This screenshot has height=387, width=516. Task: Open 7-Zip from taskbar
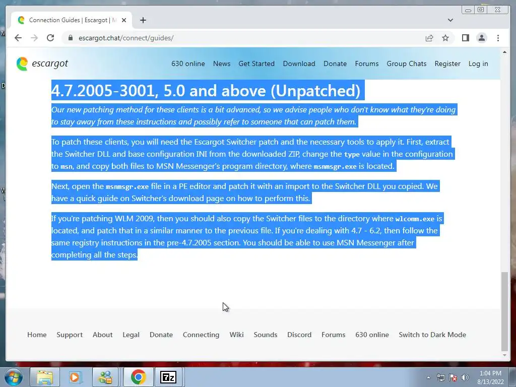168,377
